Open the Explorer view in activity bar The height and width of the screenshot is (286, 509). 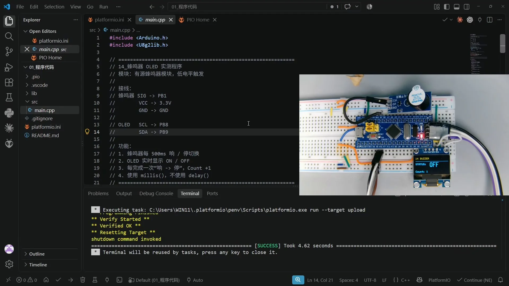click(9, 21)
